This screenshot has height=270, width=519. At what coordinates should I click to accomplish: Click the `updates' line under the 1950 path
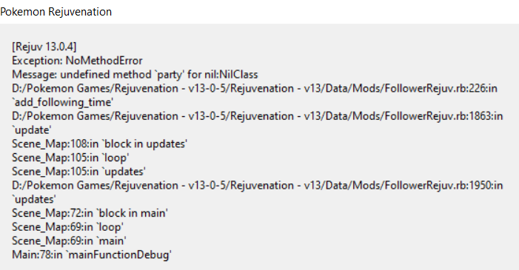pyautogui.click(x=34, y=199)
